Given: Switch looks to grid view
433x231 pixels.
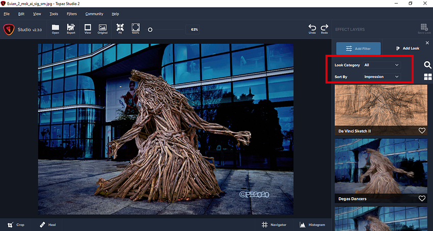Looking at the screenshot, I should click(427, 77).
